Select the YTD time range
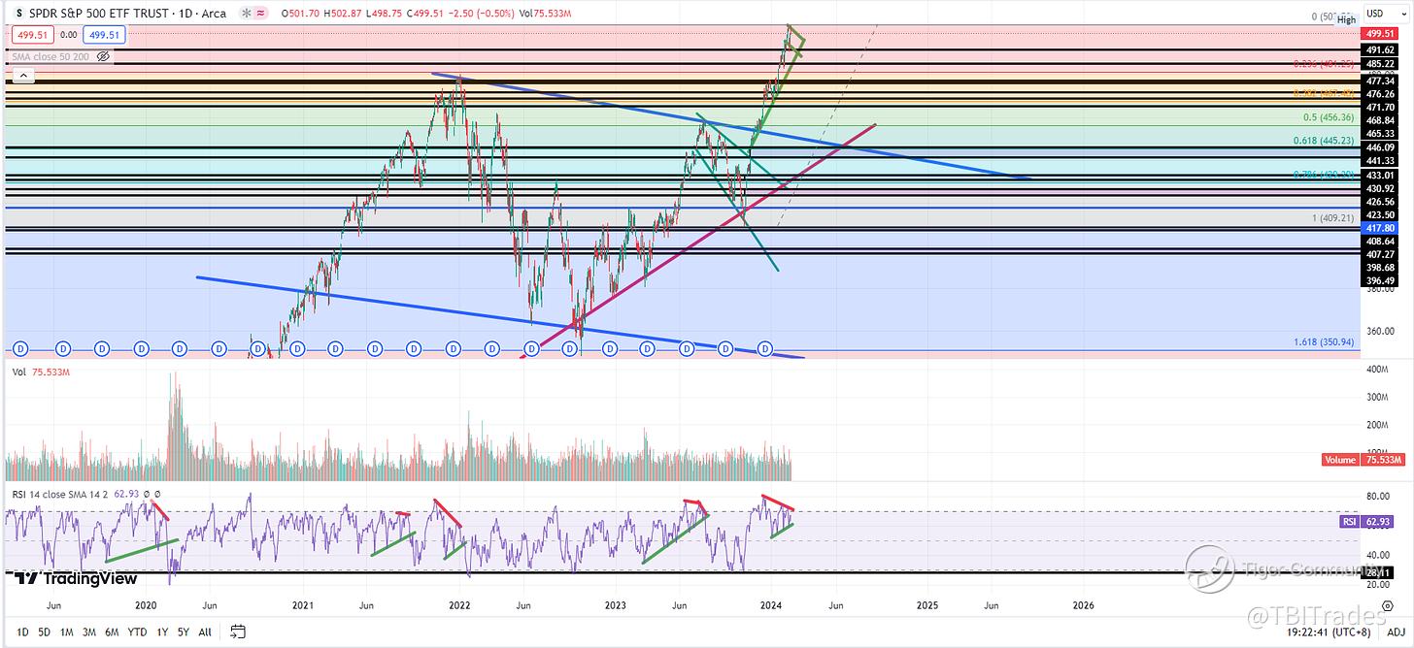Screen dimensions: 1414x648 [x=140, y=632]
